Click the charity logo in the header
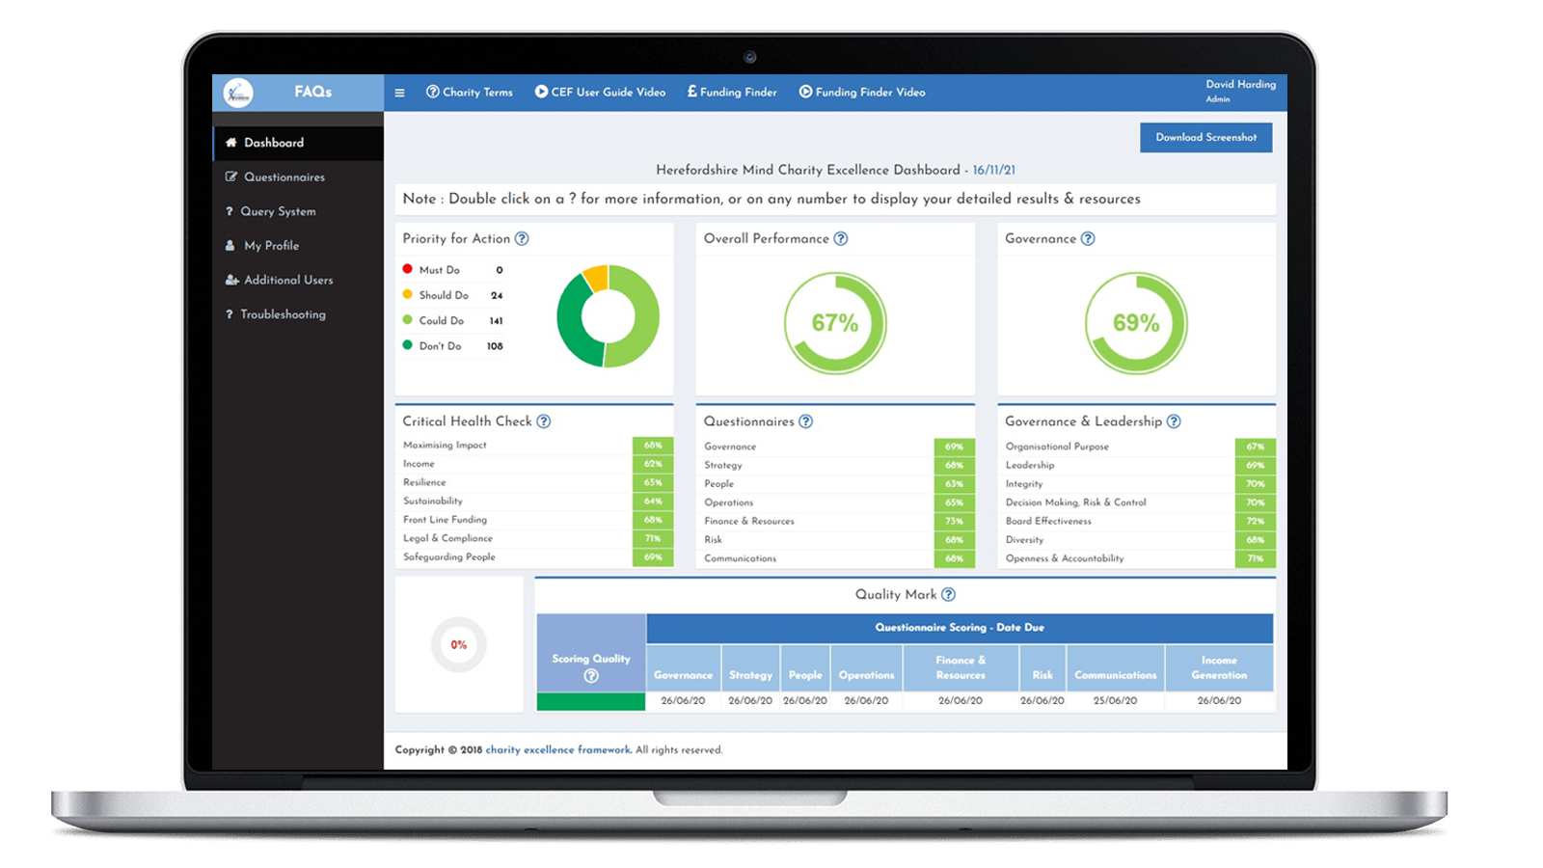Viewport: 1543px width, 868px height. [238, 93]
